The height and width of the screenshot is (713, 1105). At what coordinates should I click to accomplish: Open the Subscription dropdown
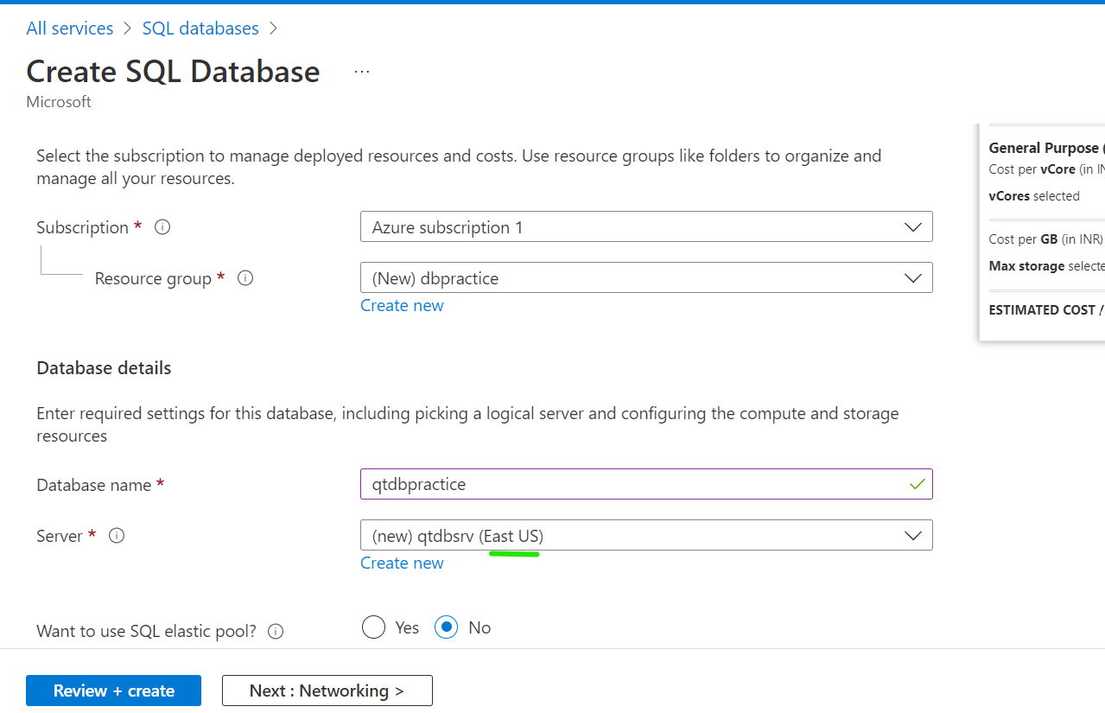(x=646, y=226)
